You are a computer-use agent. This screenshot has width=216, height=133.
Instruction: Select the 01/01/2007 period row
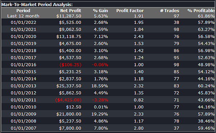(x=108, y=128)
